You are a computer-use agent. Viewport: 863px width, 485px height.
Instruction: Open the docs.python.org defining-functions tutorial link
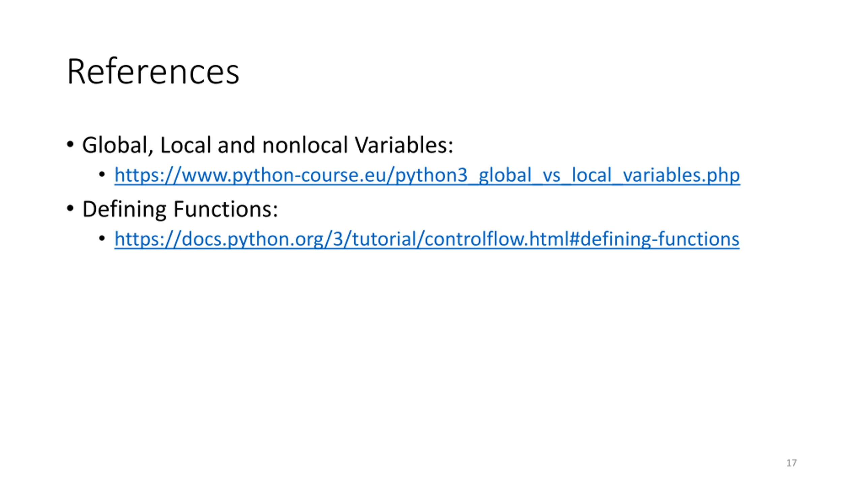pos(427,239)
